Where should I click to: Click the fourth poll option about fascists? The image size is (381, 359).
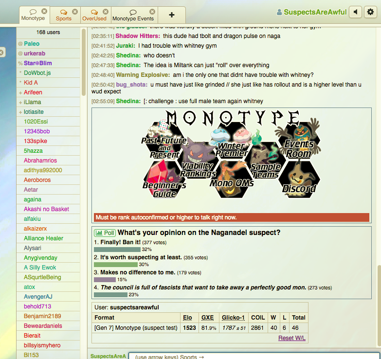(203, 287)
